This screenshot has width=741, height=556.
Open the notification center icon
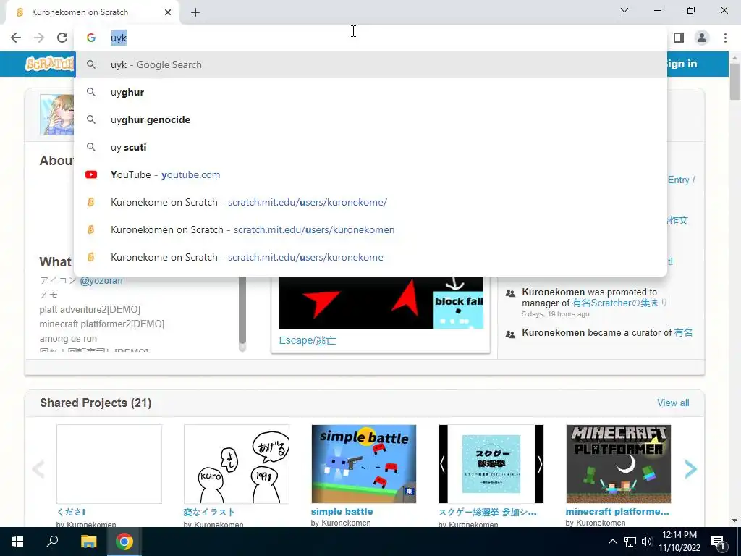click(718, 542)
